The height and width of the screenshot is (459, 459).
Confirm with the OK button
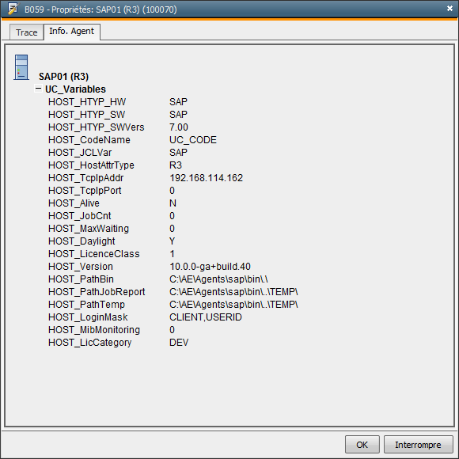[362, 445]
